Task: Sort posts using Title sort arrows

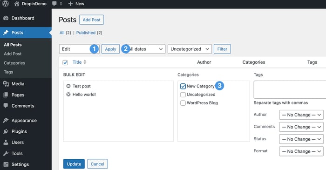Action: click(x=85, y=62)
